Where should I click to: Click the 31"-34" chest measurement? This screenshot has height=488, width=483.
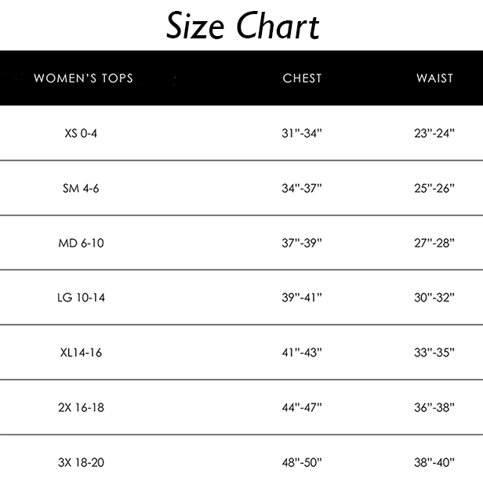[302, 133]
